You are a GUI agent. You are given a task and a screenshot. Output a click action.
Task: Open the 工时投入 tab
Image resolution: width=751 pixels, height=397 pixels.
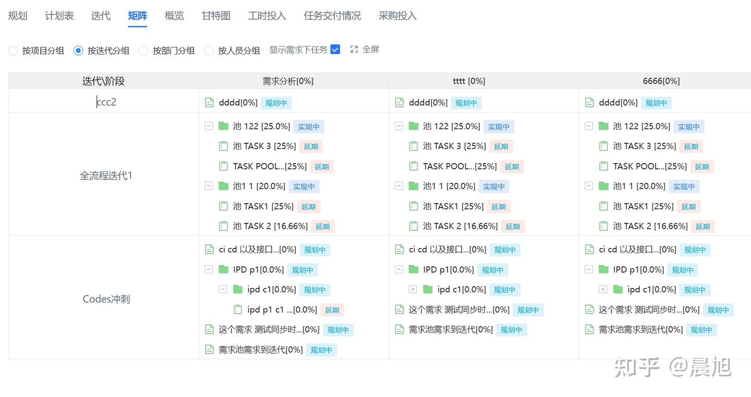(x=267, y=16)
